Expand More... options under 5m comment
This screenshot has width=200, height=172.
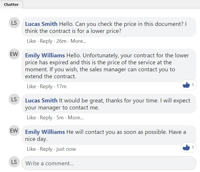coord(76,118)
